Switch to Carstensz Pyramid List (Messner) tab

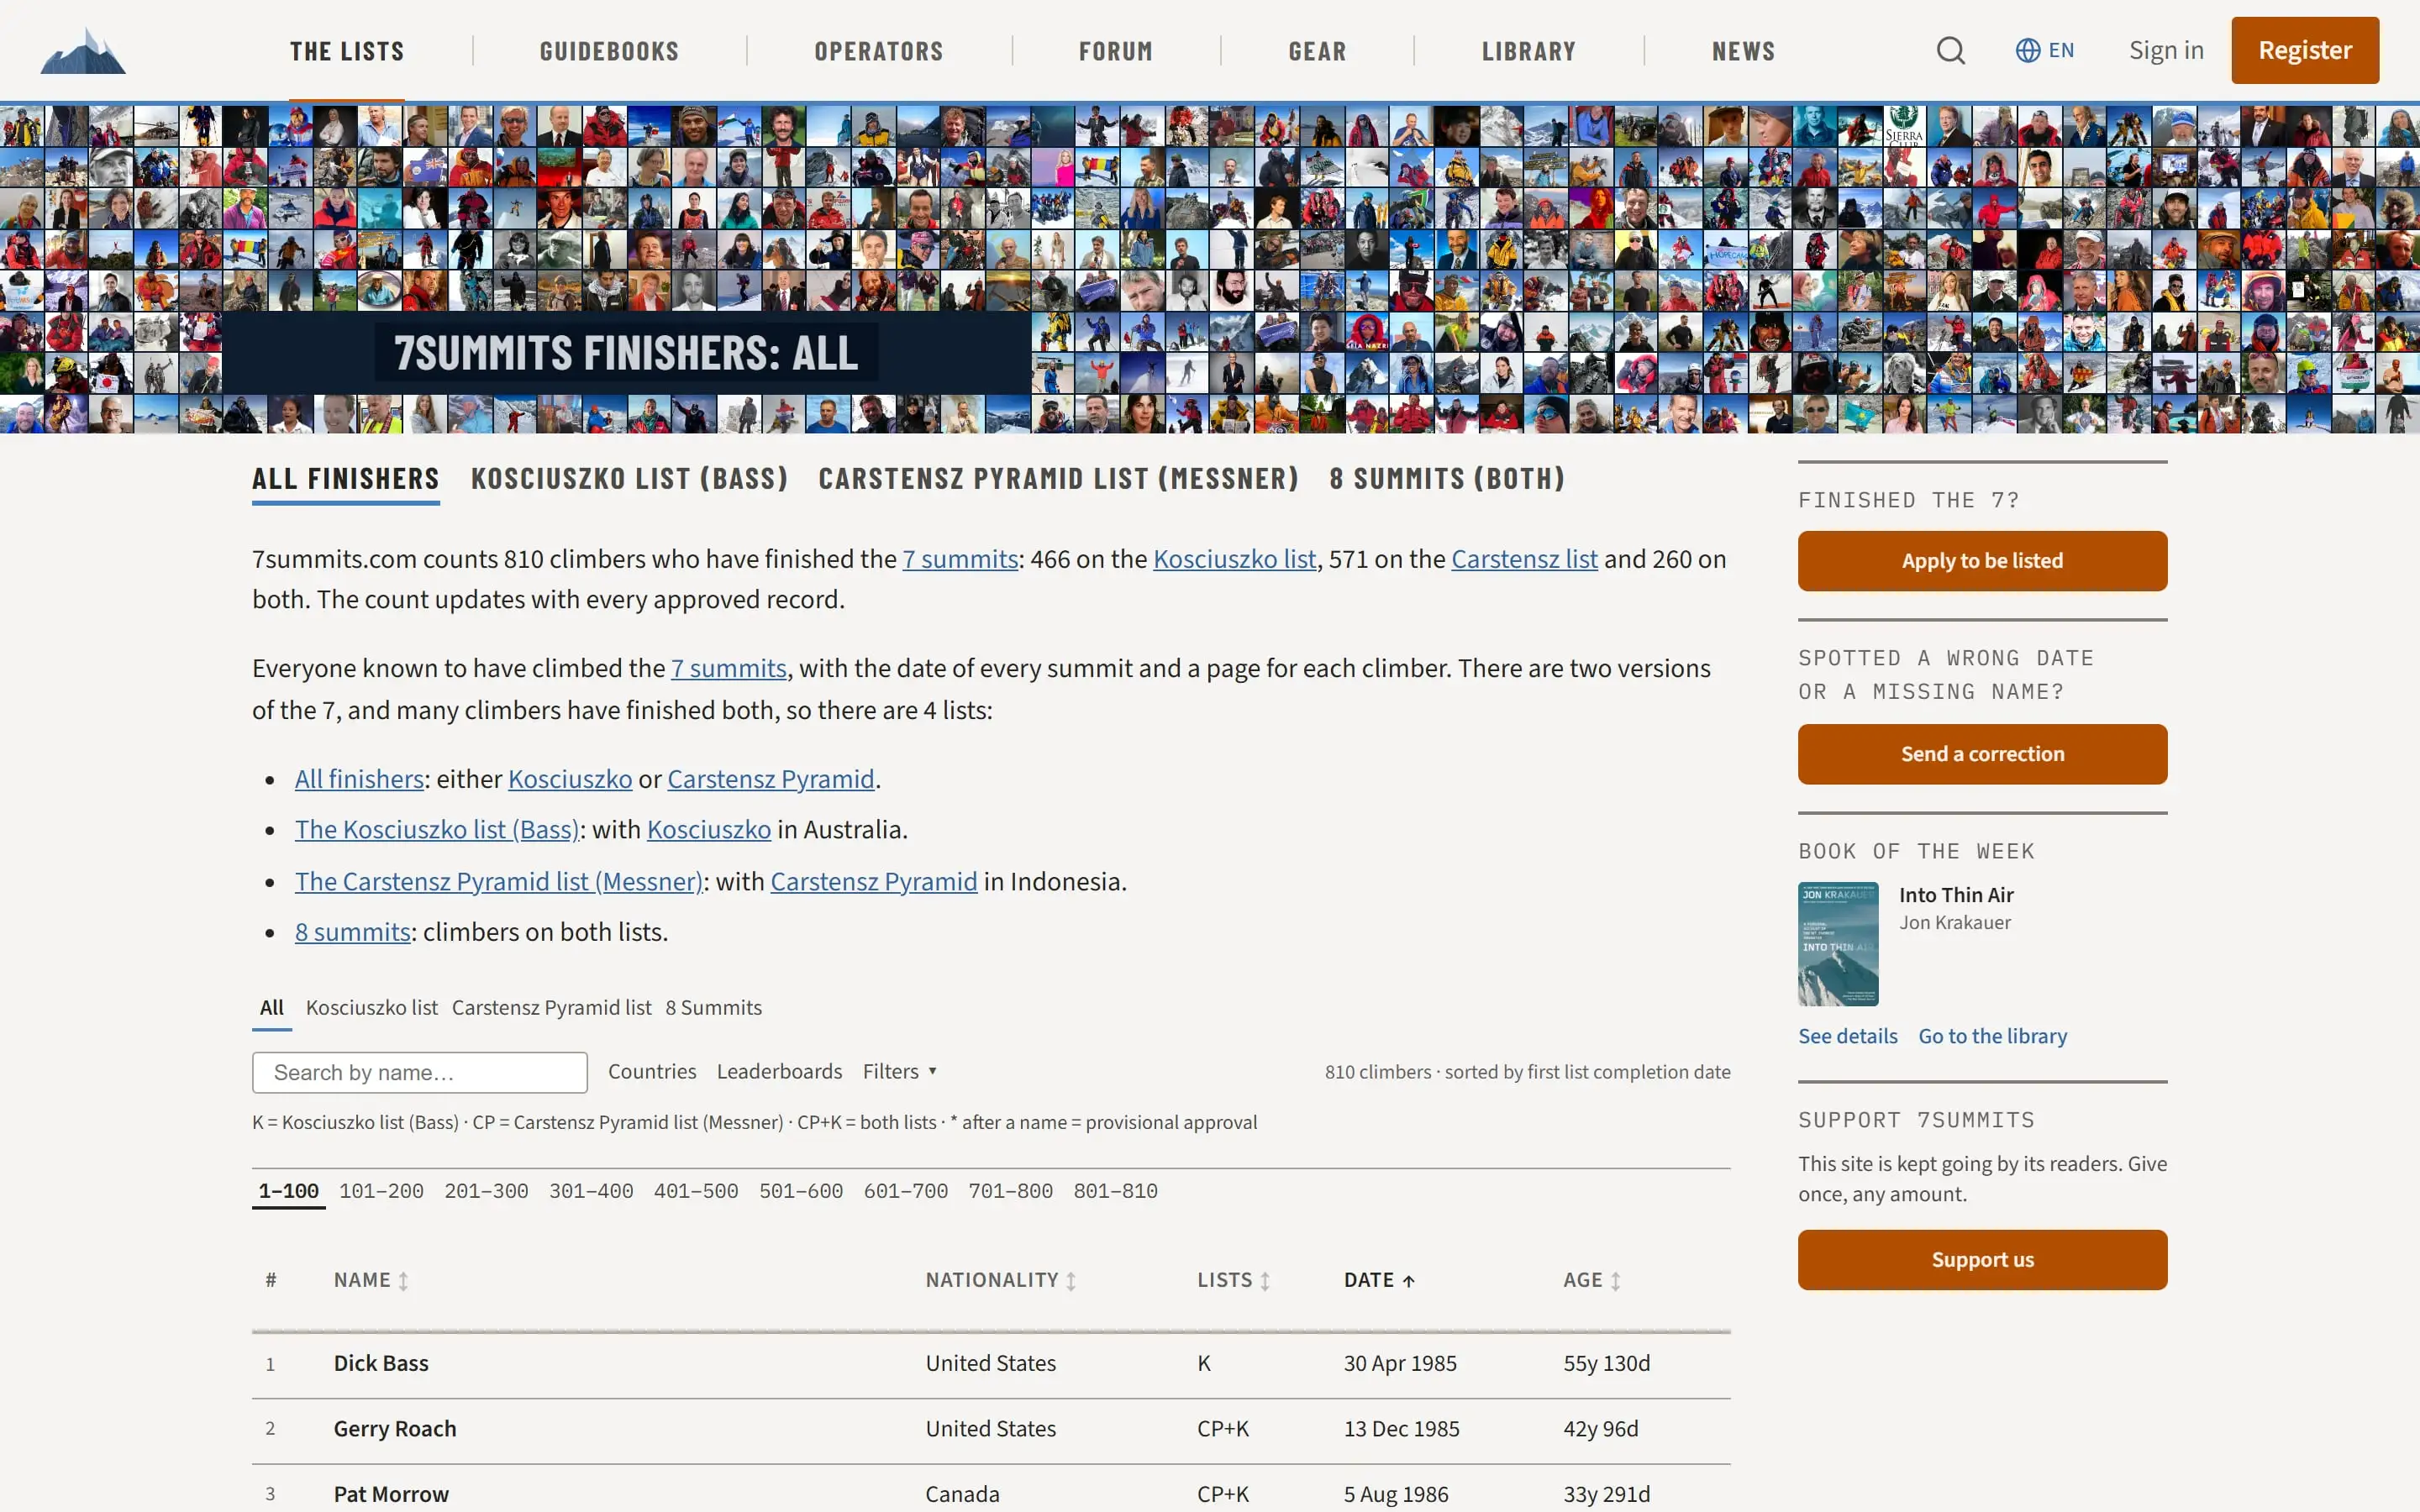[x=1058, y=479]
